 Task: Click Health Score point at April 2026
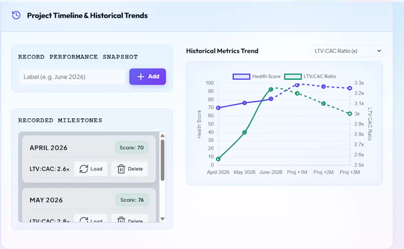(218, 108)
